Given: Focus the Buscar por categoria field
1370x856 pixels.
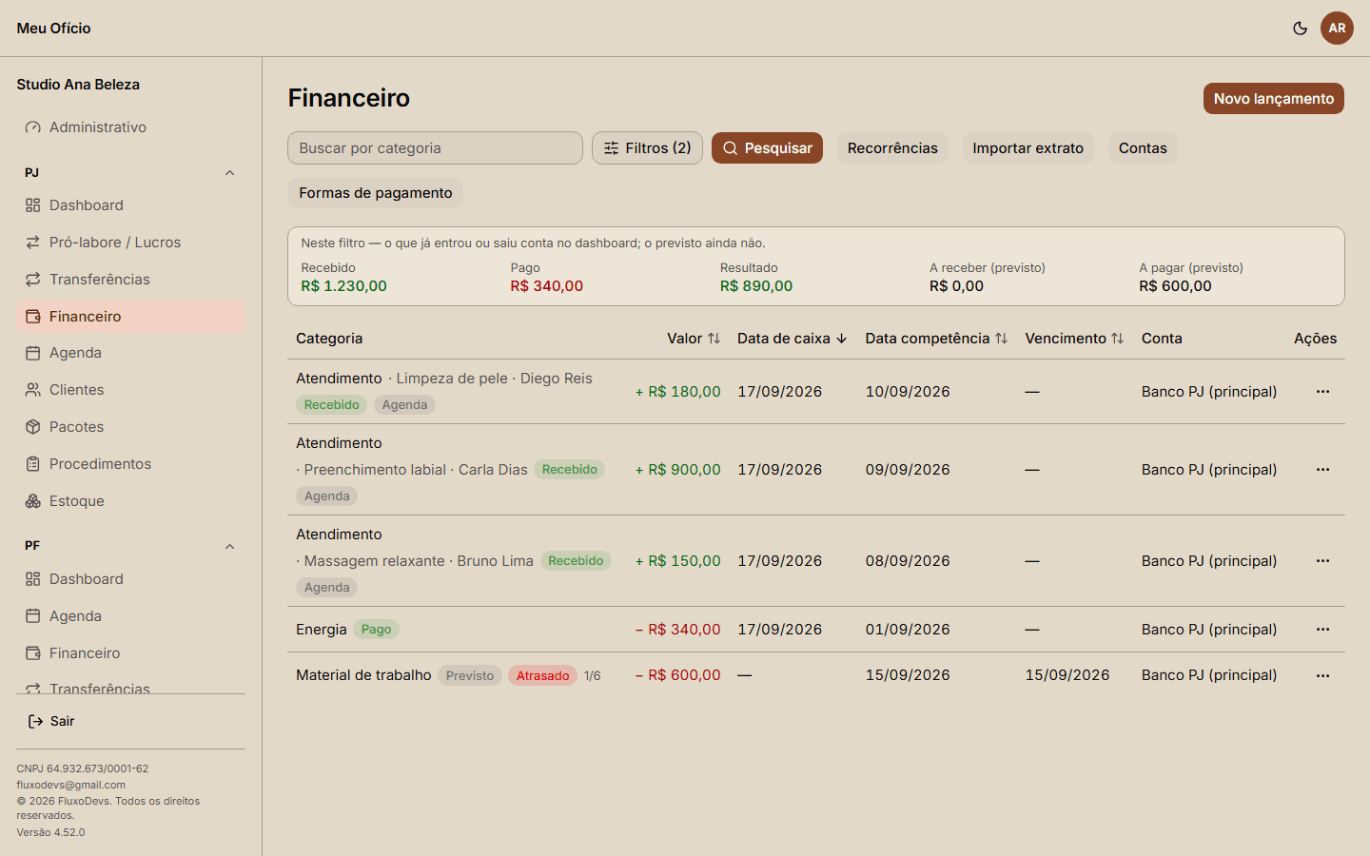Looking at the screenshot, I should coord(435,148).
